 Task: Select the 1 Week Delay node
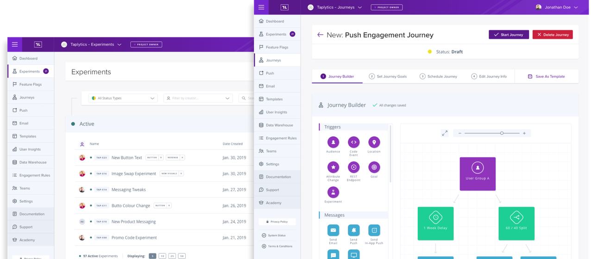coord(435,223)
